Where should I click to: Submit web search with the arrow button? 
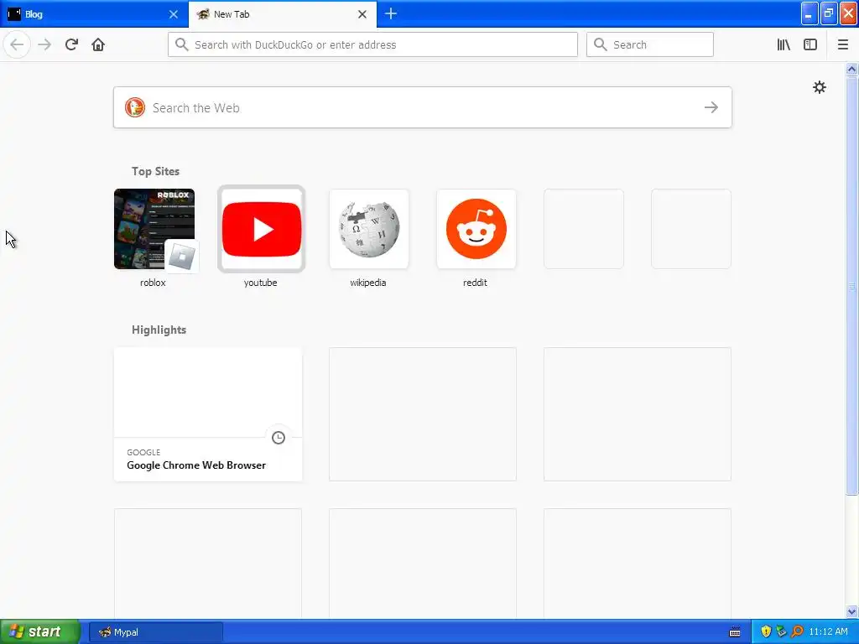[711, 107]
